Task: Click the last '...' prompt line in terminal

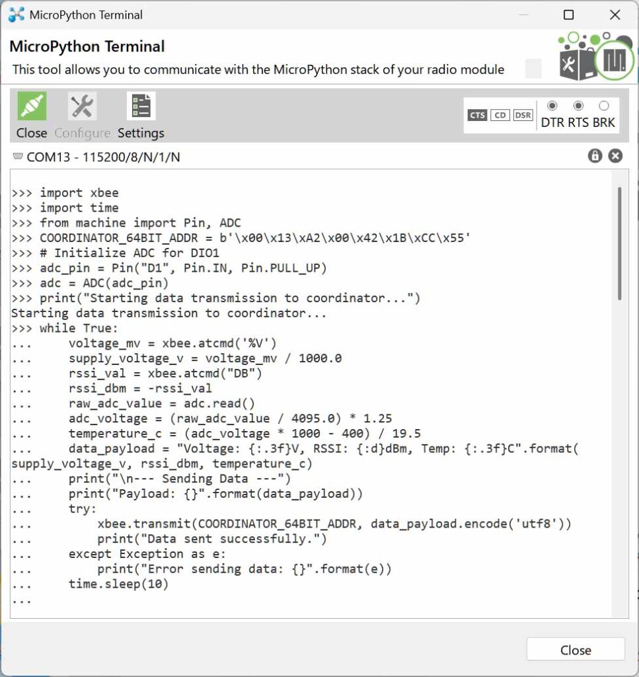Action: coord(22,600)
